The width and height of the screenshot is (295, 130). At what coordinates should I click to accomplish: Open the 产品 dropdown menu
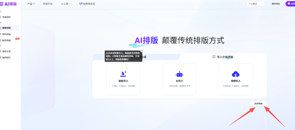tap(31, 4)
